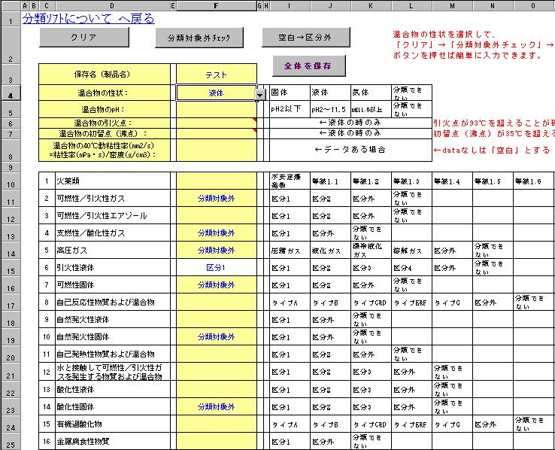Click the 40℃動粘性率 input cell

(x=217, y=151)
